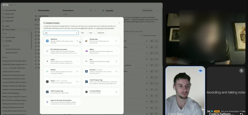The width and height of the screenshot is (248, 115).
Task: Click the Netlify logo icon
Action: tap(47, 71)
